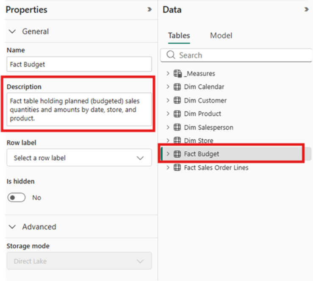Click inside the Description text box

(x=79, y=109)
